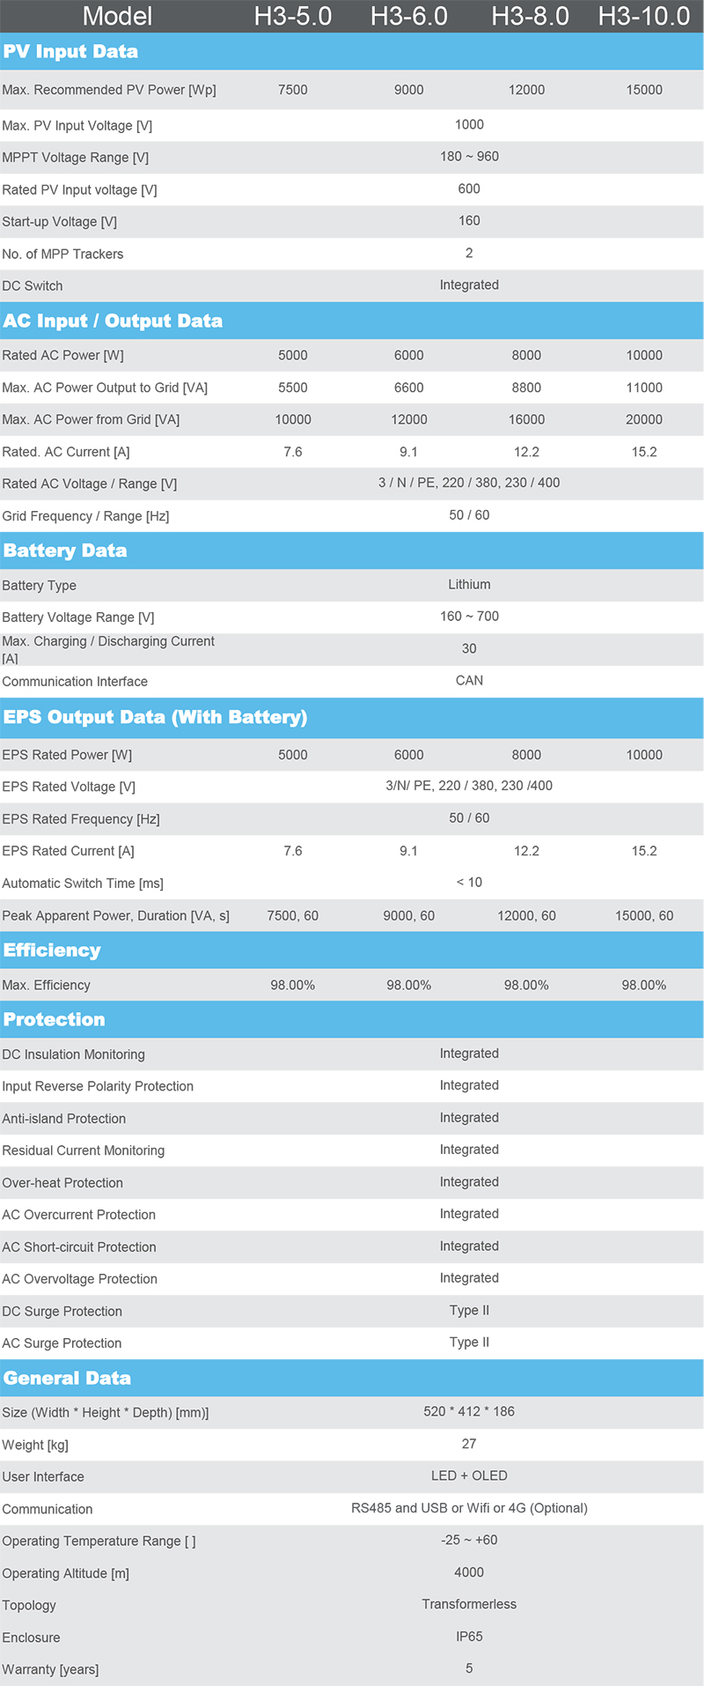This screenshot has height=1686, width=704.
Task: Select the H3-10.0 model column header
Action: pyautogui.click(x=644, y=17)
